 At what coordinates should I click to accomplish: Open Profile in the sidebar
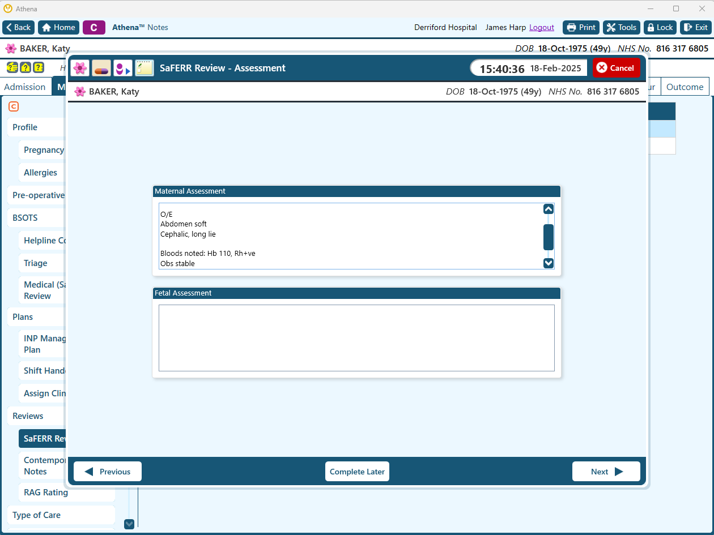pyautogui.click(x=36, y=127)
